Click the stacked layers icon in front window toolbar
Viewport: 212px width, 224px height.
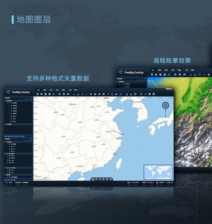[x=68, y=94]
